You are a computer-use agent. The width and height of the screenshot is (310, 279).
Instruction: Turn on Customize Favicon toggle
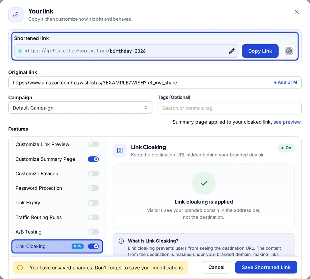93,174
